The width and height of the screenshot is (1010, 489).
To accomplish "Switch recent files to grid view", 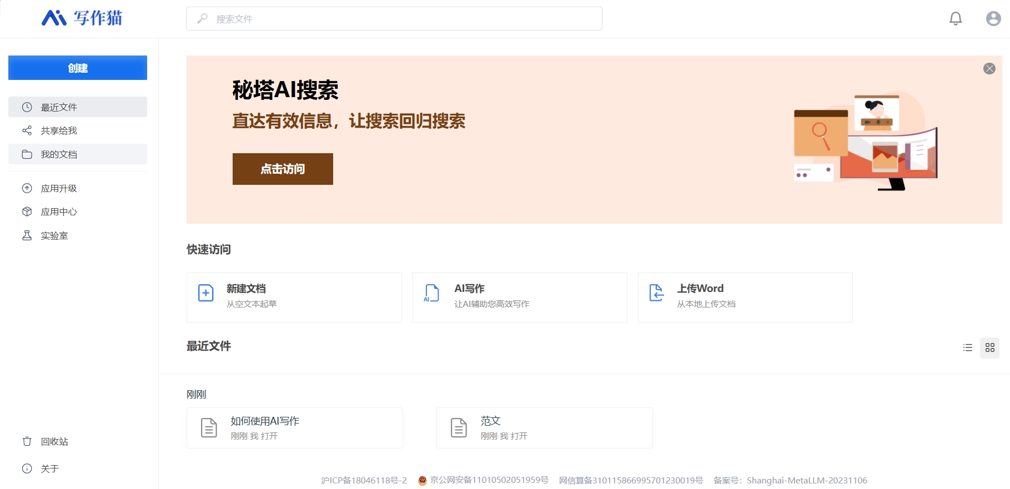I will pyautogui.click(x=990, y=347).
